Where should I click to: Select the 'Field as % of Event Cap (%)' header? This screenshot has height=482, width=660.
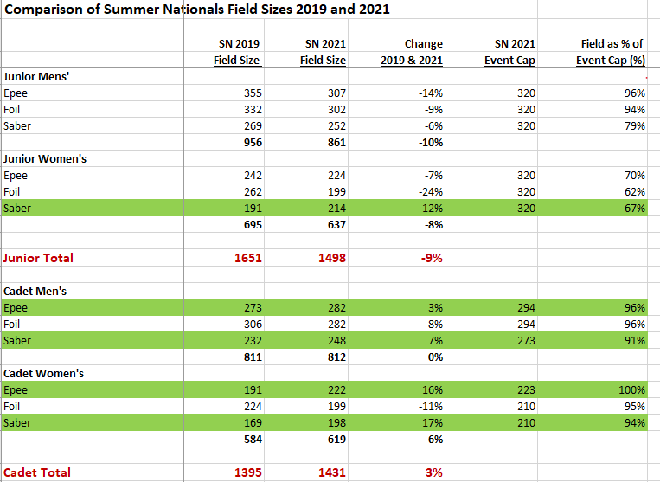[611, 52]
